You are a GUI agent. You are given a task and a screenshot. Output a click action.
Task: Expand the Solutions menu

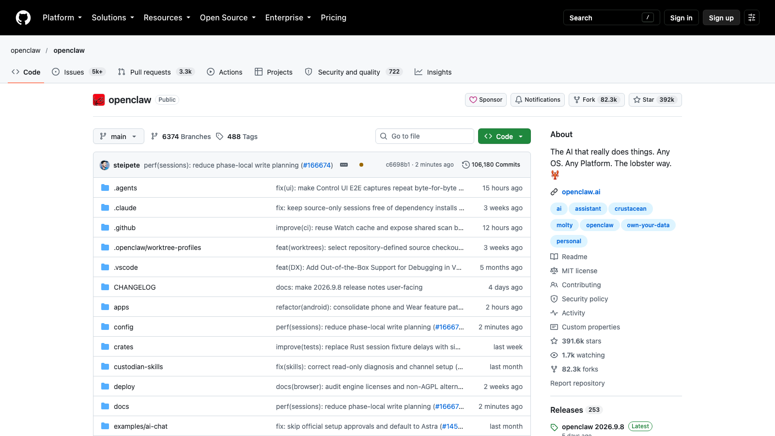[x=113, y=17]
